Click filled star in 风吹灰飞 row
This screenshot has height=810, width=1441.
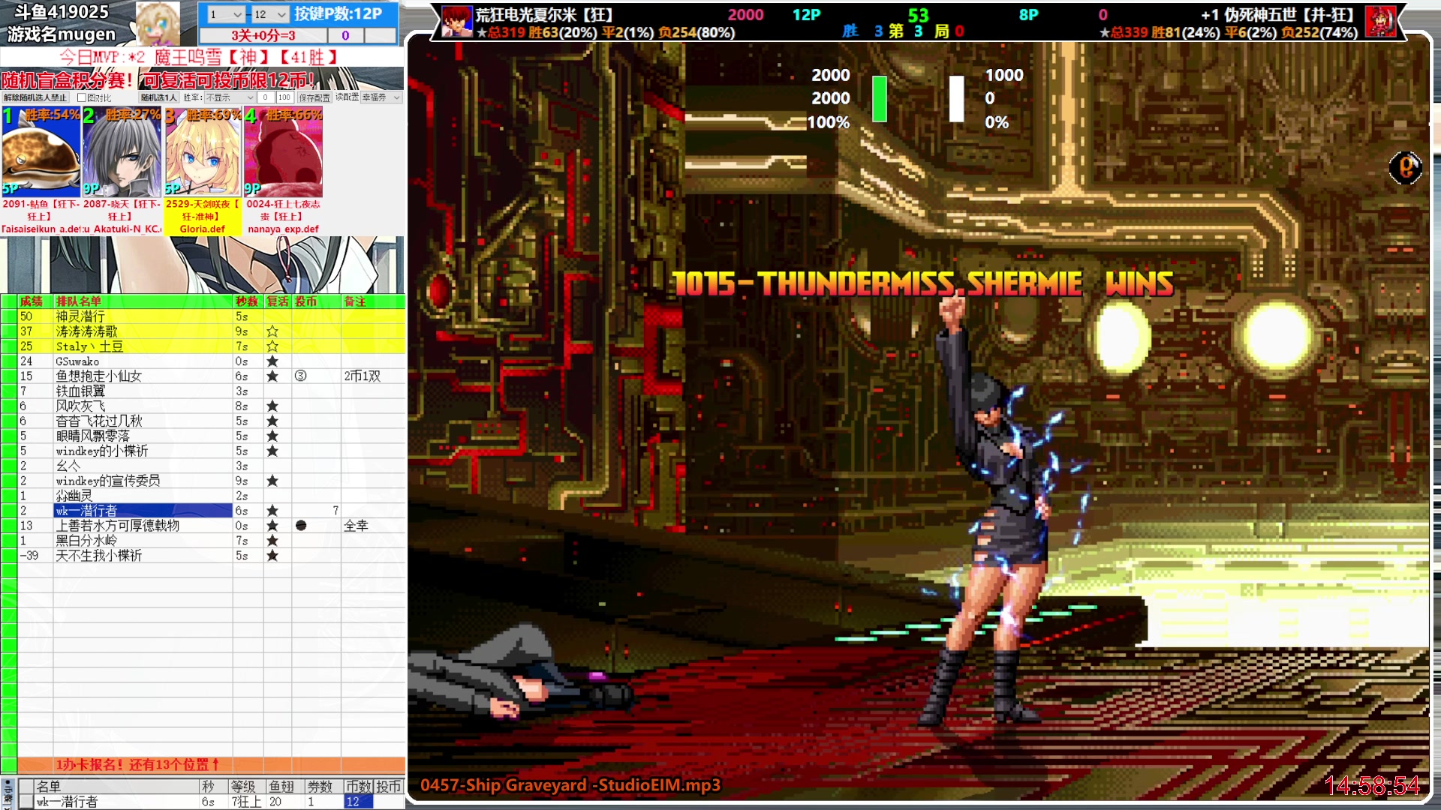tap(272, 406)
